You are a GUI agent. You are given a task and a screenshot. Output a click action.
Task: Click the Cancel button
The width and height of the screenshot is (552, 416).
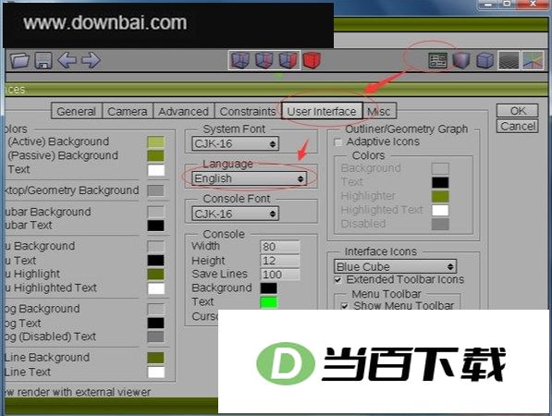(x=517, y=126)
